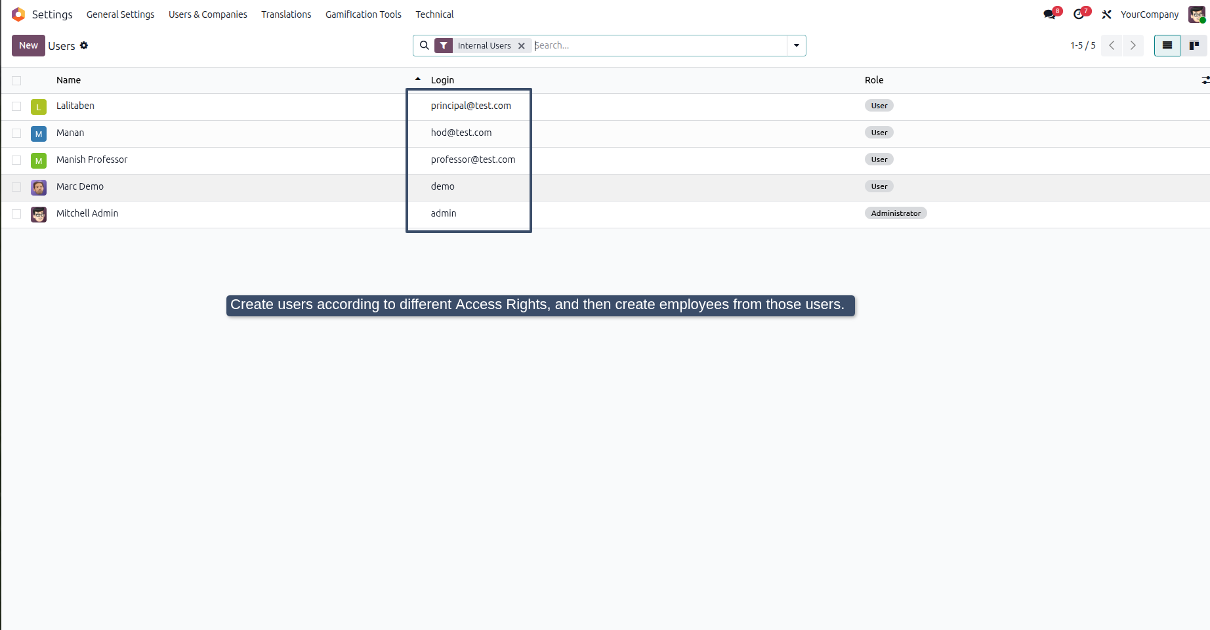Check the Manan row checkbox
Image resolution: width=1210 pixels, height=630 pixels.
point(16,133)
